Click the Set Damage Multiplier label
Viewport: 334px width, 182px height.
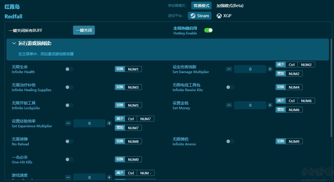191,72
